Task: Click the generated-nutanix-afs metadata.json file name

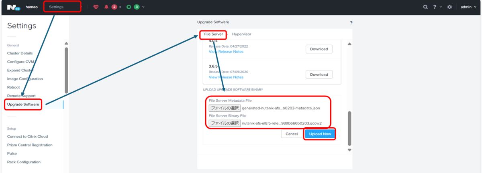Action: tap(281, 108)
